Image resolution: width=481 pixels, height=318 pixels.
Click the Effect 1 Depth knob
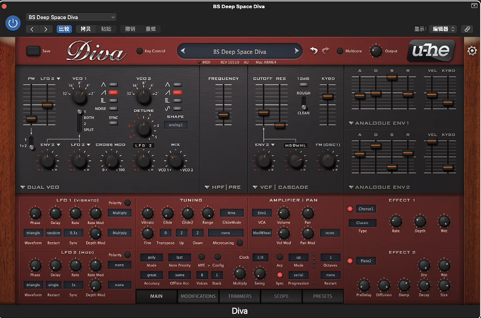point(420,221)
